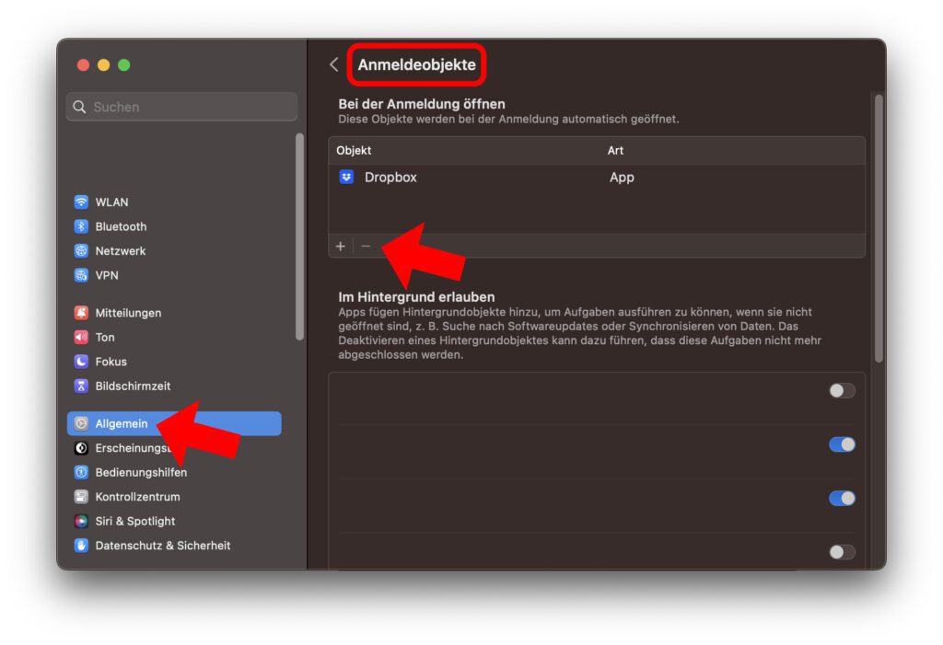Add a new login item with the plus button
Image resolution: width=943 pixels, height=645 pixels.
(x=341, y=246)
